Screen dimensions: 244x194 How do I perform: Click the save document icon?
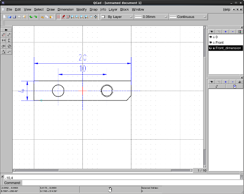coord(14,17)
